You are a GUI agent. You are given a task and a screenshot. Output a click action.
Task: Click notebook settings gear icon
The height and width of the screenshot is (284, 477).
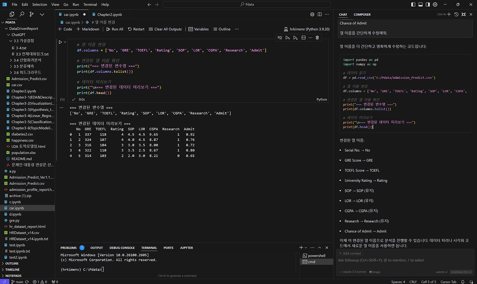[312, 14]
